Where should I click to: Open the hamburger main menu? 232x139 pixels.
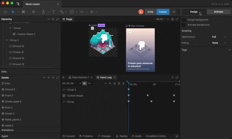click(5, 12)
